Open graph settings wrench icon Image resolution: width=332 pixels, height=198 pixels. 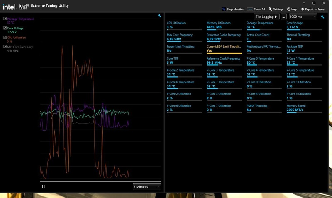[x=159, y=16]
